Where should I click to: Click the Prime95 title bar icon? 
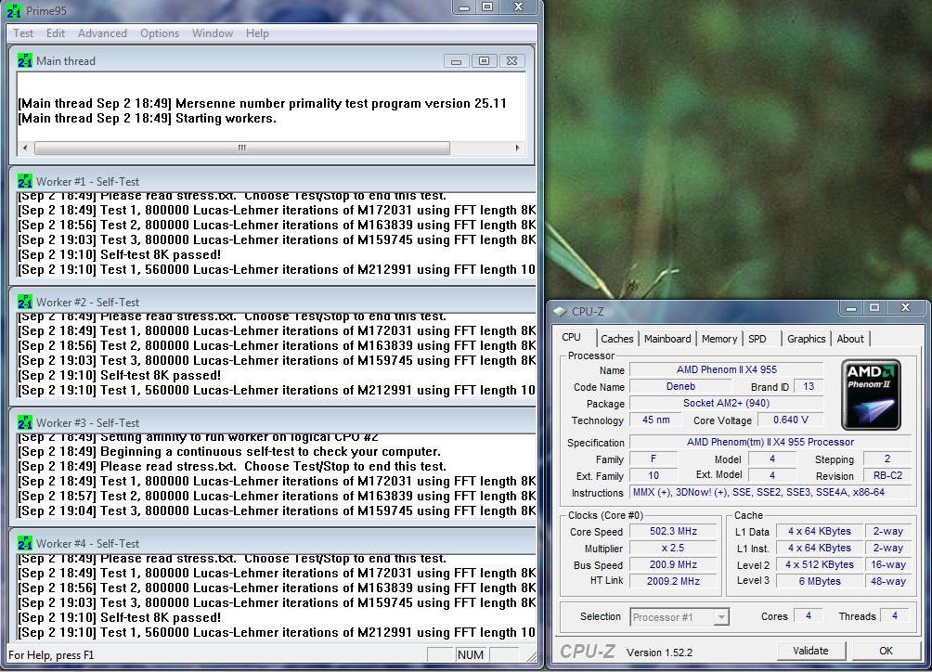coord(14,11)
